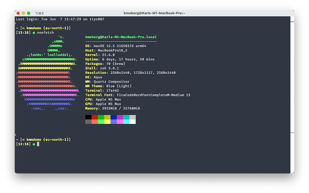Click the bright yellow palette block

107,122
